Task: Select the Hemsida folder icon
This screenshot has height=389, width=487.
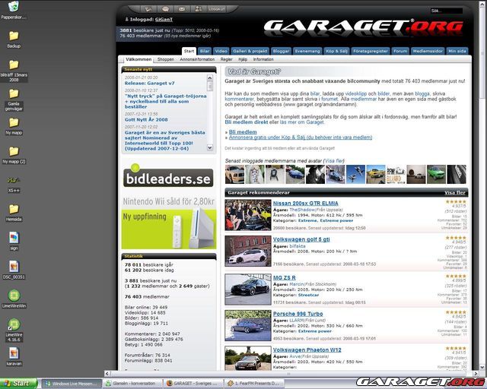Action: click(x=14, y=213)
